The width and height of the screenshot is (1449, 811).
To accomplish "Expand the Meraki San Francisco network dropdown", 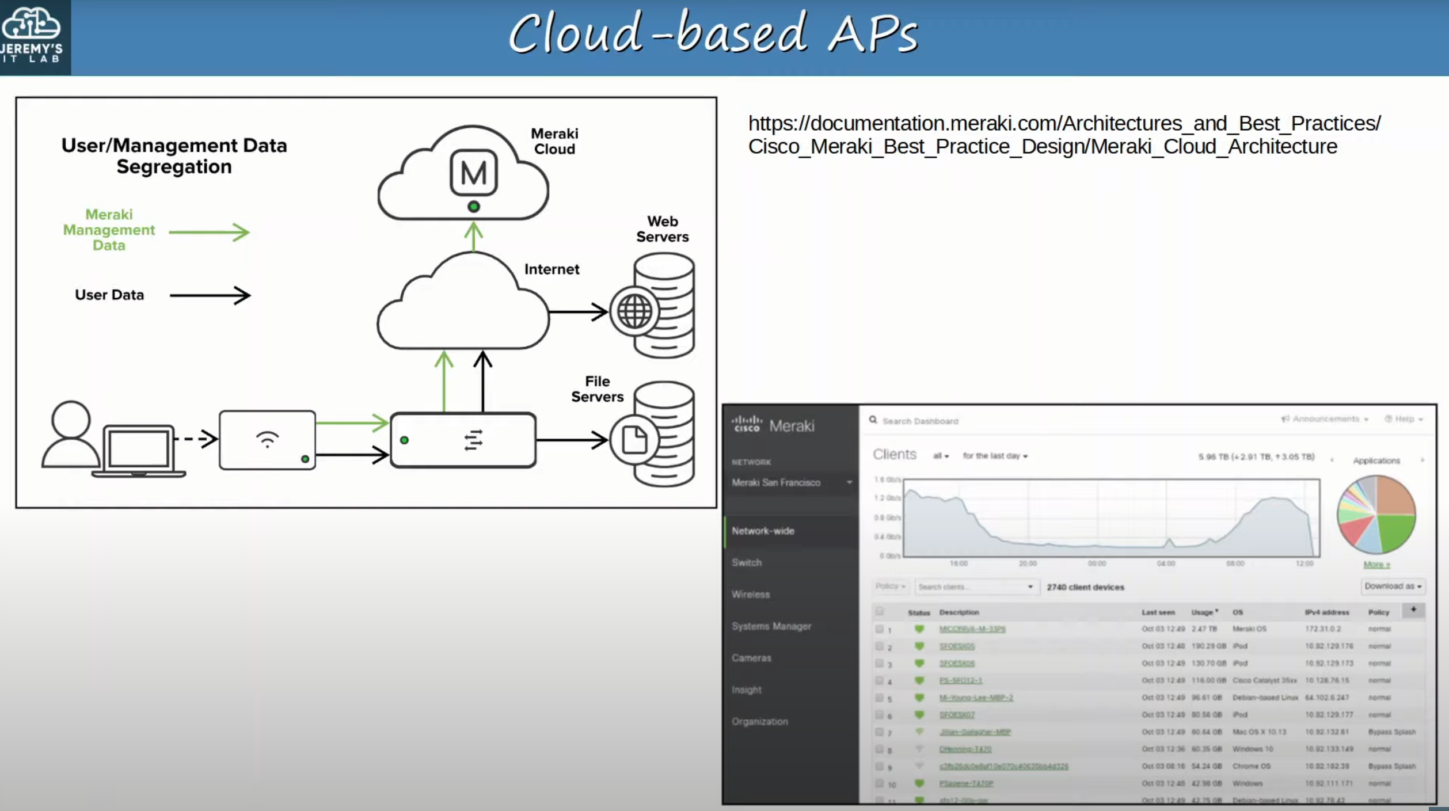I will [849, 482].
